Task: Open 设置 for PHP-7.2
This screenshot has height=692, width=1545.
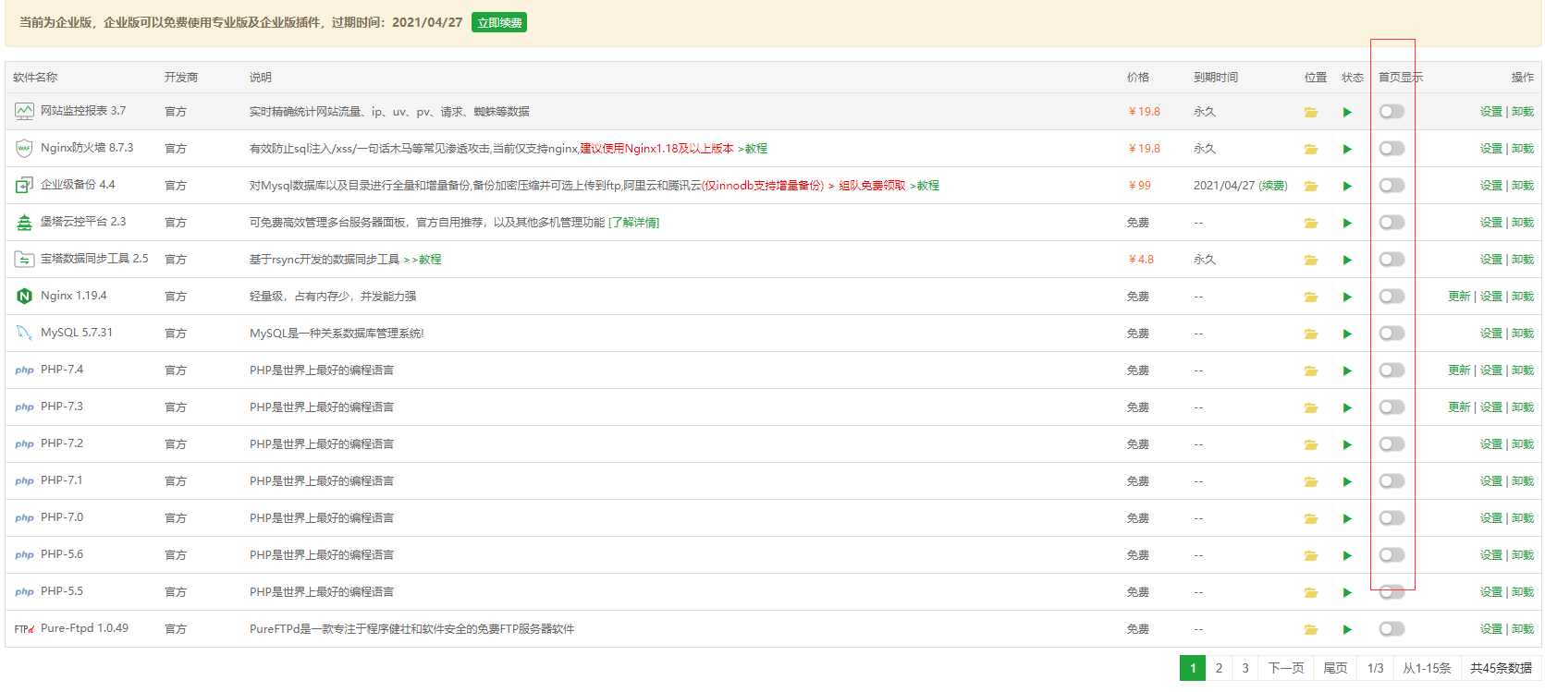Action: point(1491,444)
